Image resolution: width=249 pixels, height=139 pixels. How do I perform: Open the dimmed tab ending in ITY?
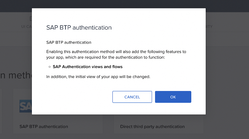(209, 27)
